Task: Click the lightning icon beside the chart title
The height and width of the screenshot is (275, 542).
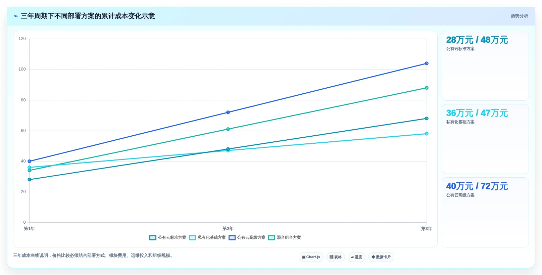Action: point(16,16)
